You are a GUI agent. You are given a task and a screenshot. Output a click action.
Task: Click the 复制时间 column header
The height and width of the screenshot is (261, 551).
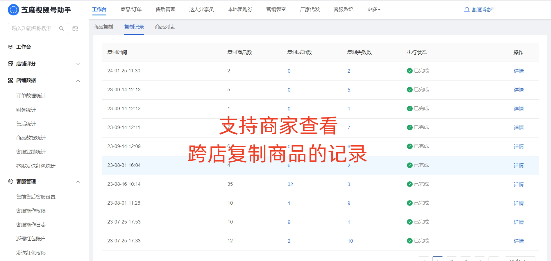tap(117, 52)
